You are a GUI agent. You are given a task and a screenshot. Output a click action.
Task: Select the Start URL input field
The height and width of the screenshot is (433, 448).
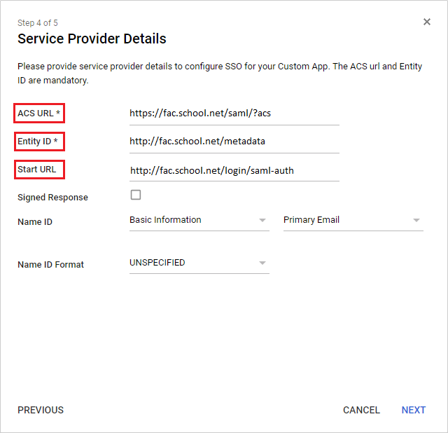234,170
